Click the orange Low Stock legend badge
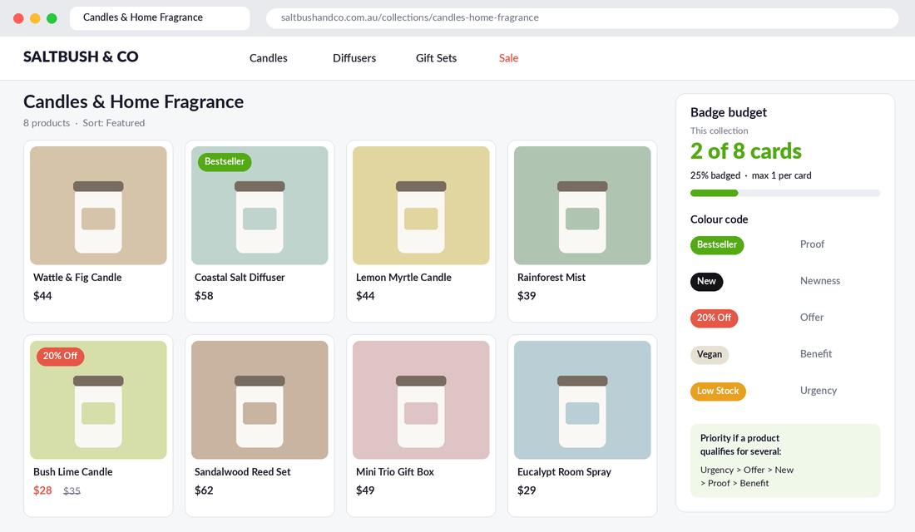 pyautogui.click(x=718, y=392)
